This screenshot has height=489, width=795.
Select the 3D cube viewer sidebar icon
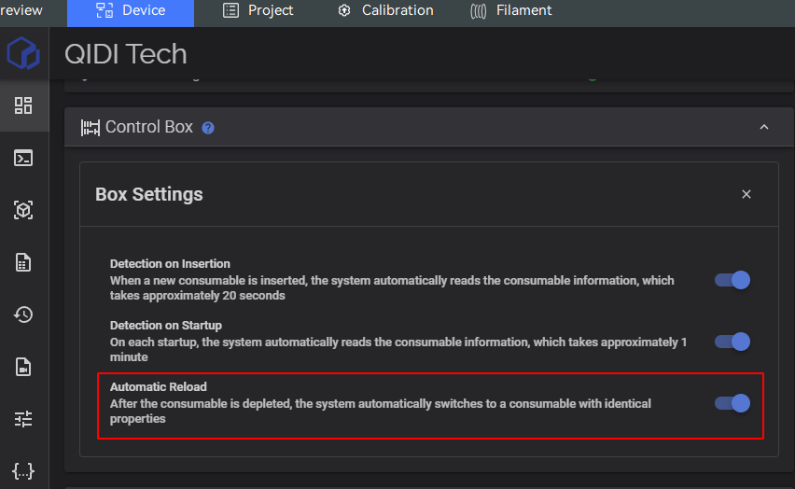tap(23, 210)
